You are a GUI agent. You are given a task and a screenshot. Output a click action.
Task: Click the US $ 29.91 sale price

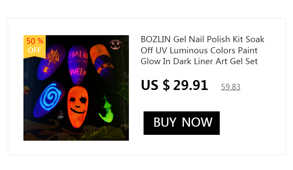[x=174, y=85]
